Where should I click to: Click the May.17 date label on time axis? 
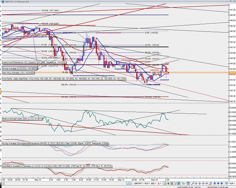(x=121, y=180)
